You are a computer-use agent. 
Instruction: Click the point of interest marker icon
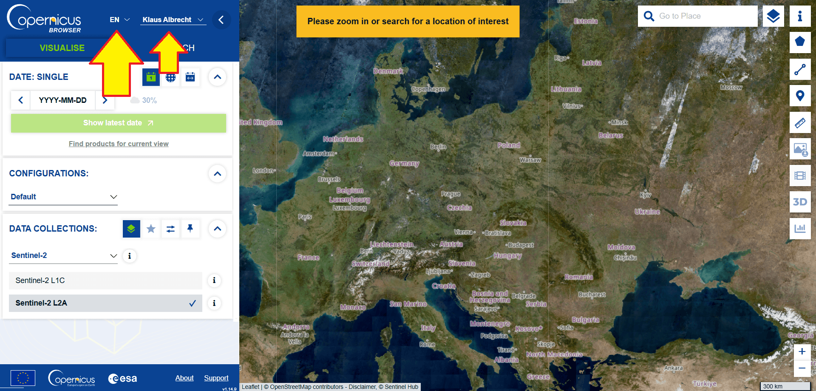point(800,96)
